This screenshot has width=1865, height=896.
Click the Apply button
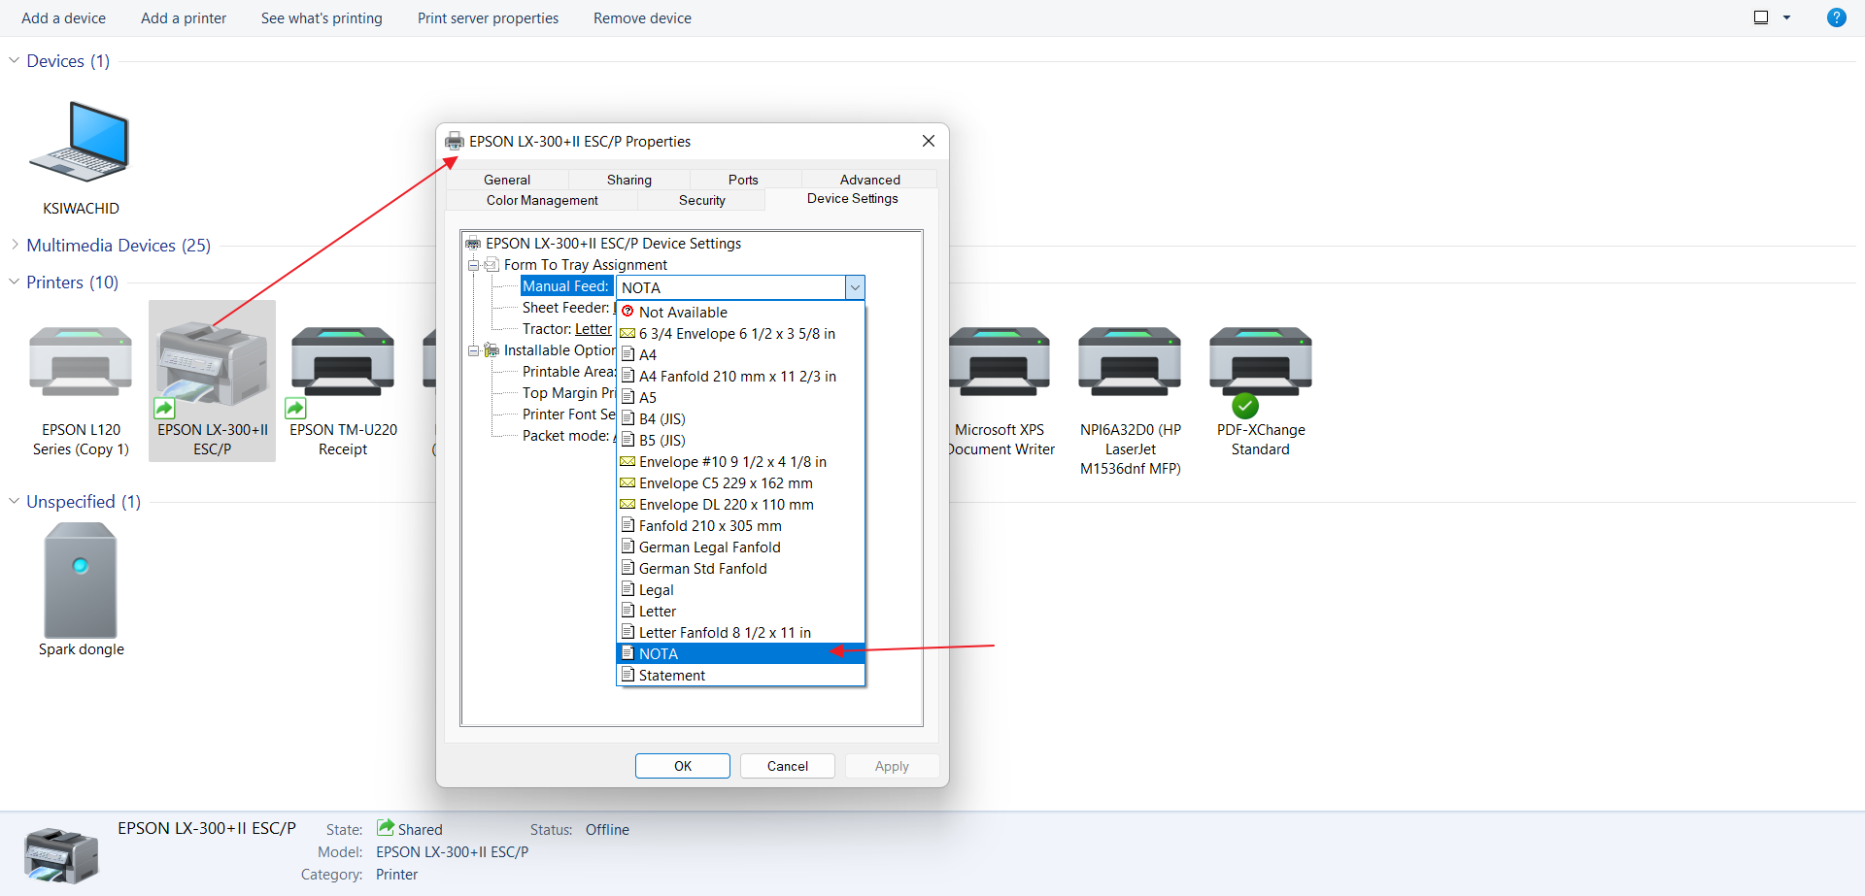[892, 766]
